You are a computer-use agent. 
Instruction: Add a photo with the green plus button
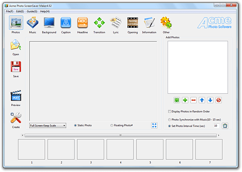click(185, 100)
